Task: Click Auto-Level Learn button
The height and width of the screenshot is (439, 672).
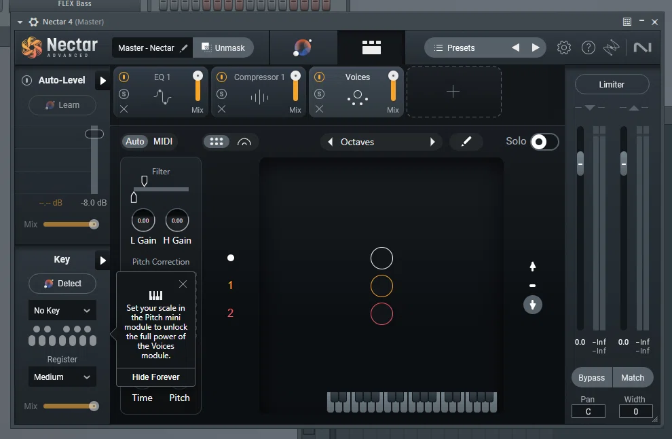Action: [62, 105]
